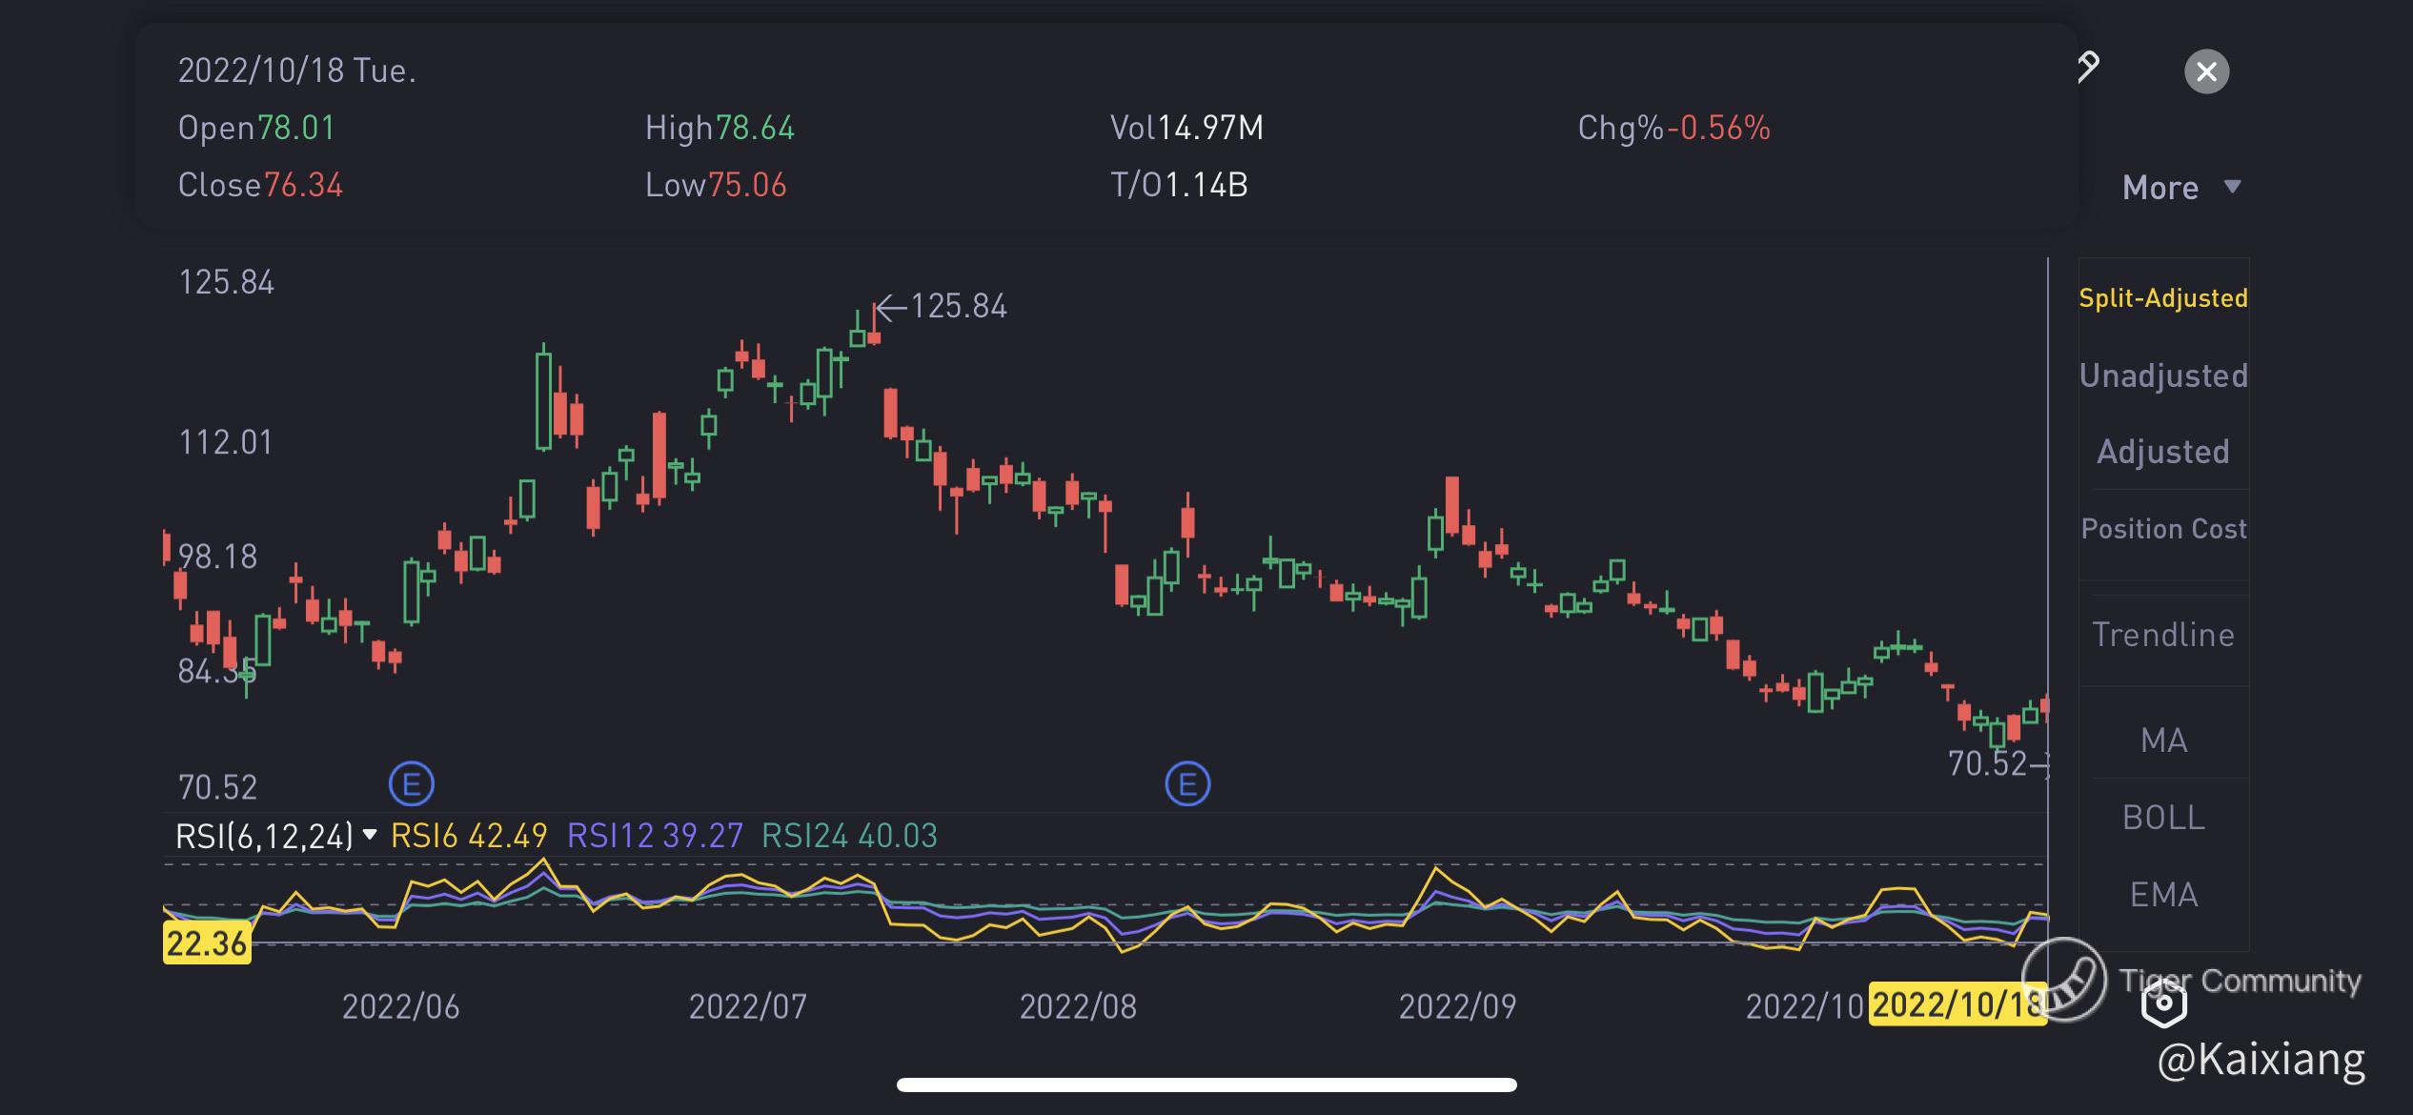Open the Trendline drawing tool
This screenshot has height=1115, width=2413.
(2162, 635)
